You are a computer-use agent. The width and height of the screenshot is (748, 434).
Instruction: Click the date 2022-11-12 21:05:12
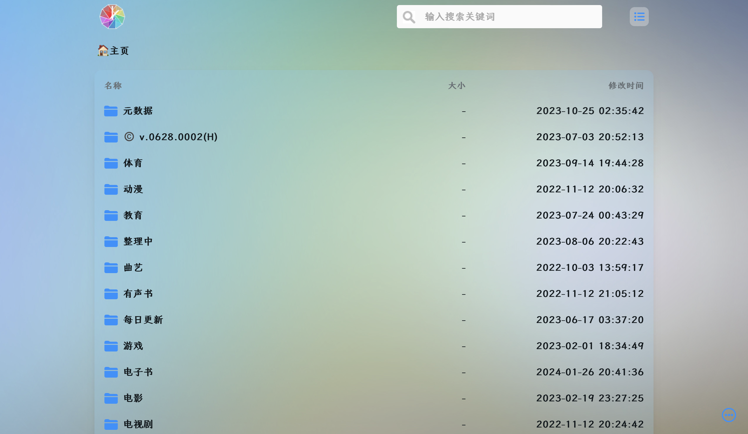click(x=590, y=294)
